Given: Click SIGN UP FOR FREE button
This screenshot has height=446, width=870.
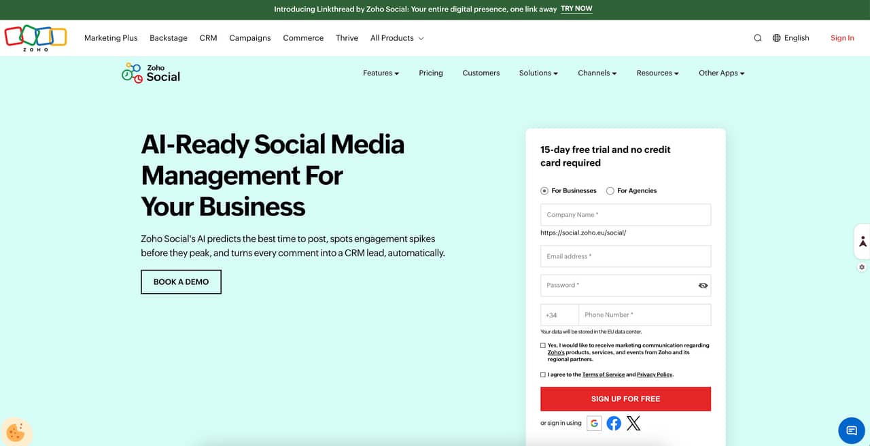Looking at the screenshot, I should point(625,399).
